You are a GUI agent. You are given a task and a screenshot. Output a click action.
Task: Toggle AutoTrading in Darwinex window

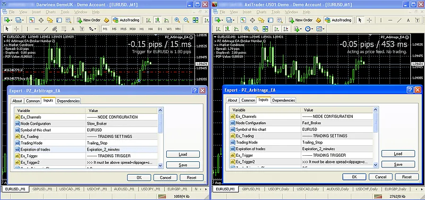point(126,20)
